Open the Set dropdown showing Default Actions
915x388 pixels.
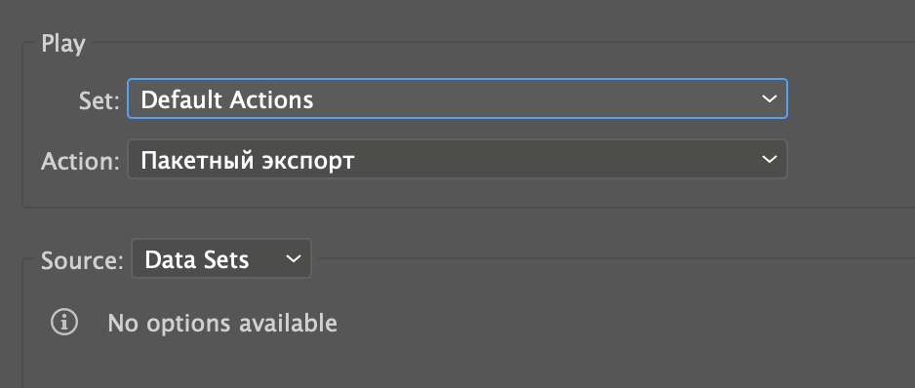[x=457, y=98]
